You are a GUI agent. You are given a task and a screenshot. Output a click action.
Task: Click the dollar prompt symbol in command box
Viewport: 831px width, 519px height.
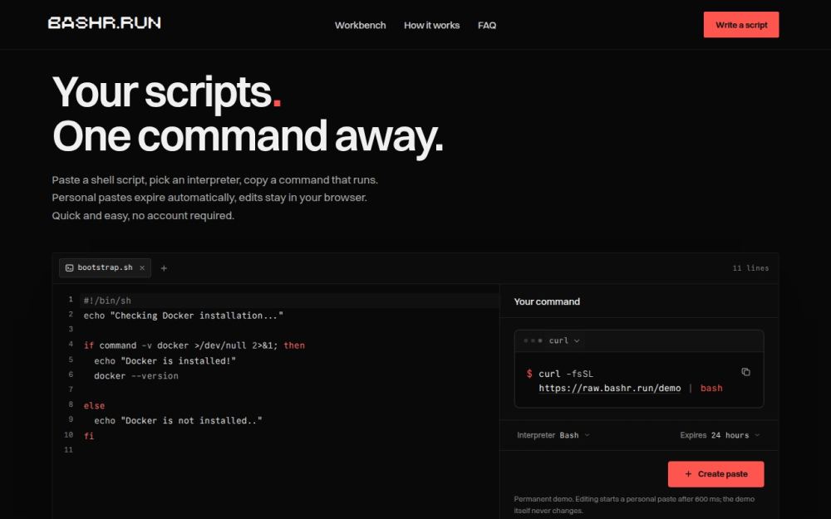pyautogui.click(x=529, y=374)
